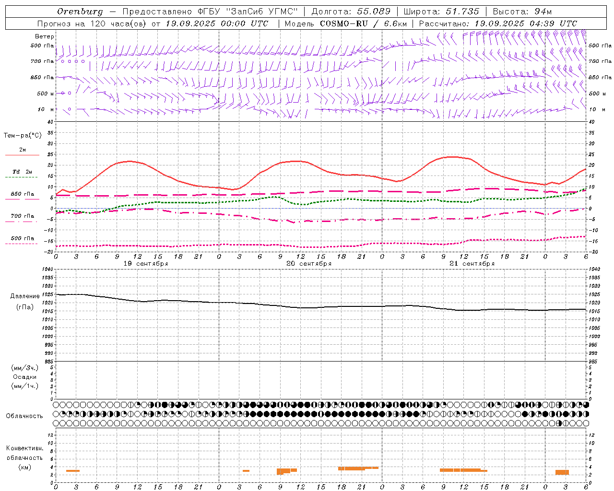This screenshot has height=491, width=614.
Task: Click the (мм/3ч.) precipitation unit label
Action: (25, 368)
